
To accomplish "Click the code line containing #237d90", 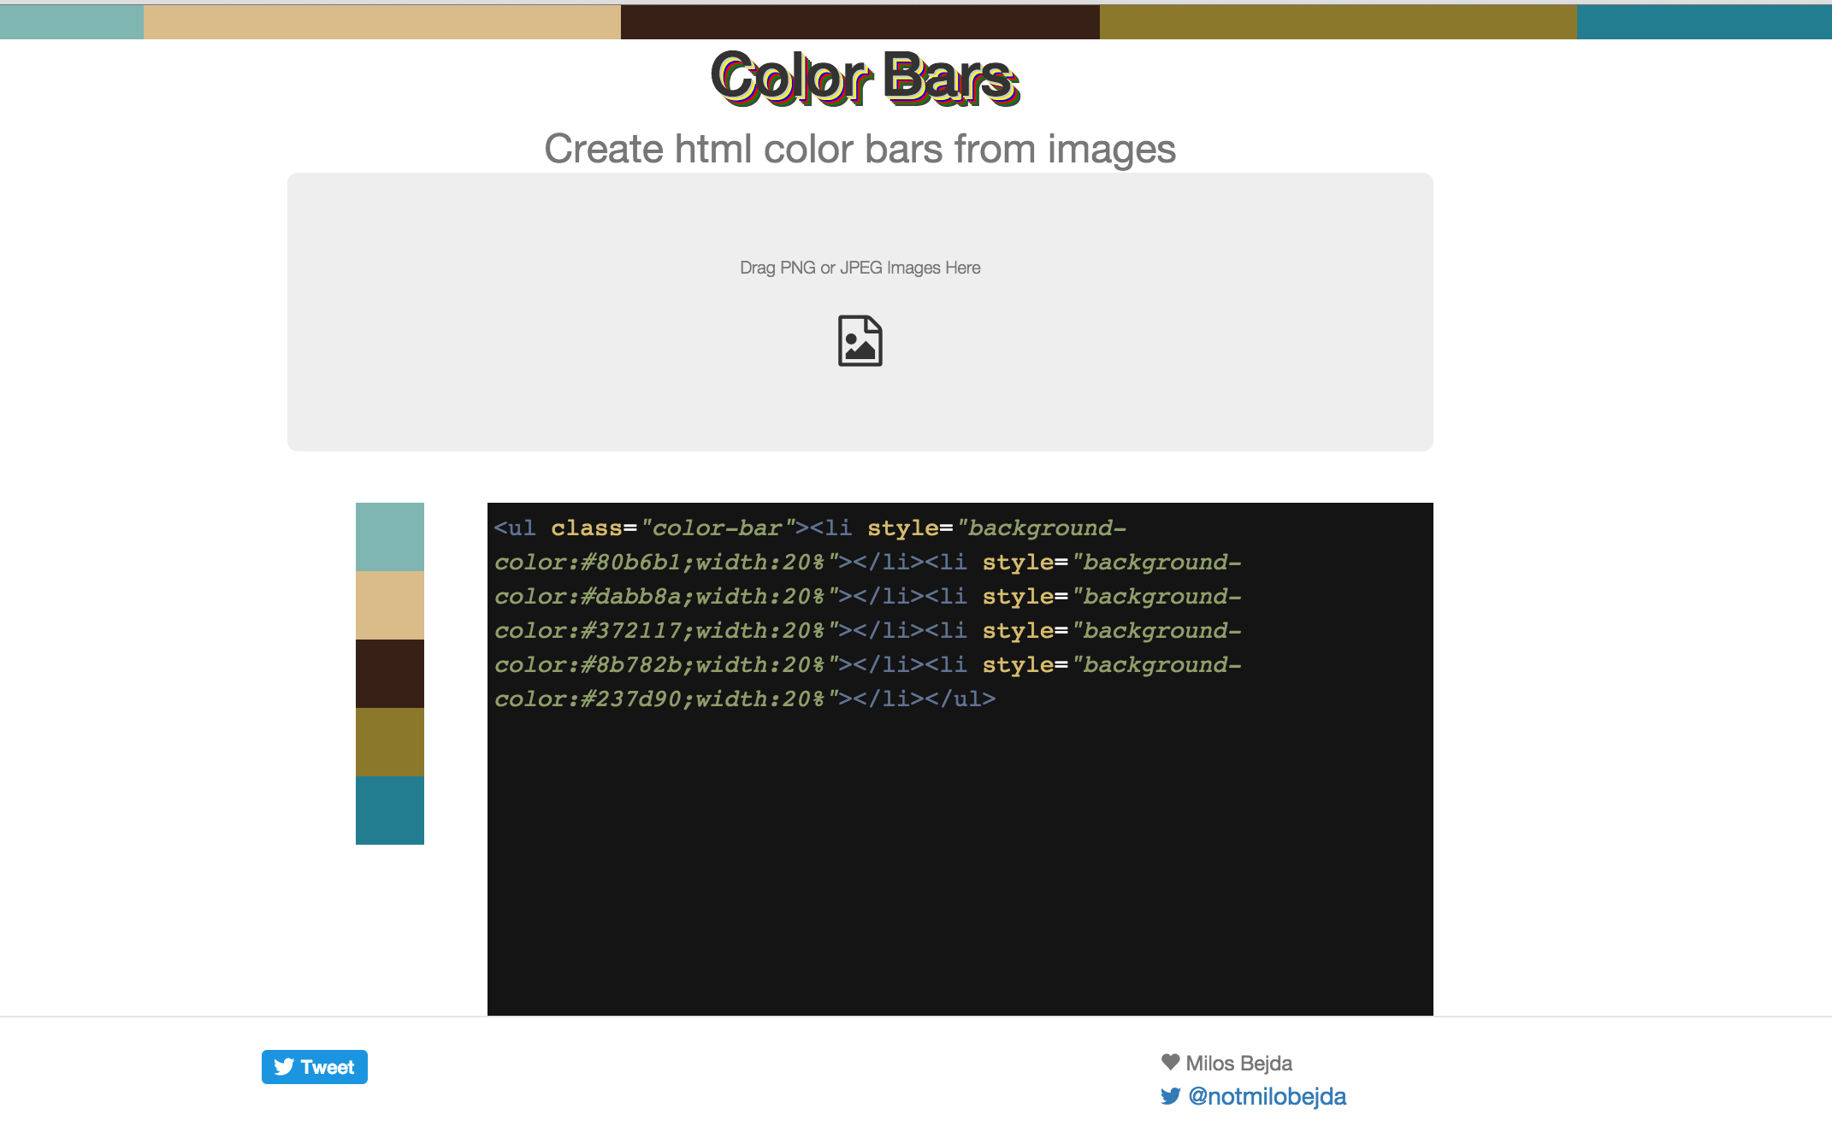I will tap(745, 699).
